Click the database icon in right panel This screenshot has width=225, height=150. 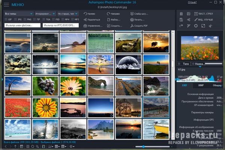pyautogui.click(x=181, y=14)
